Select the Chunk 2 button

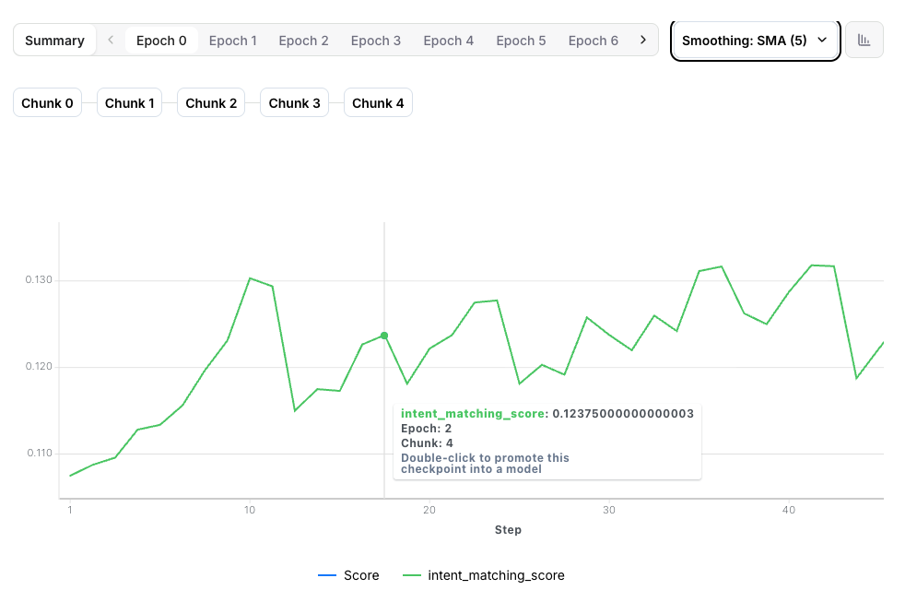(x=211, y=102)
